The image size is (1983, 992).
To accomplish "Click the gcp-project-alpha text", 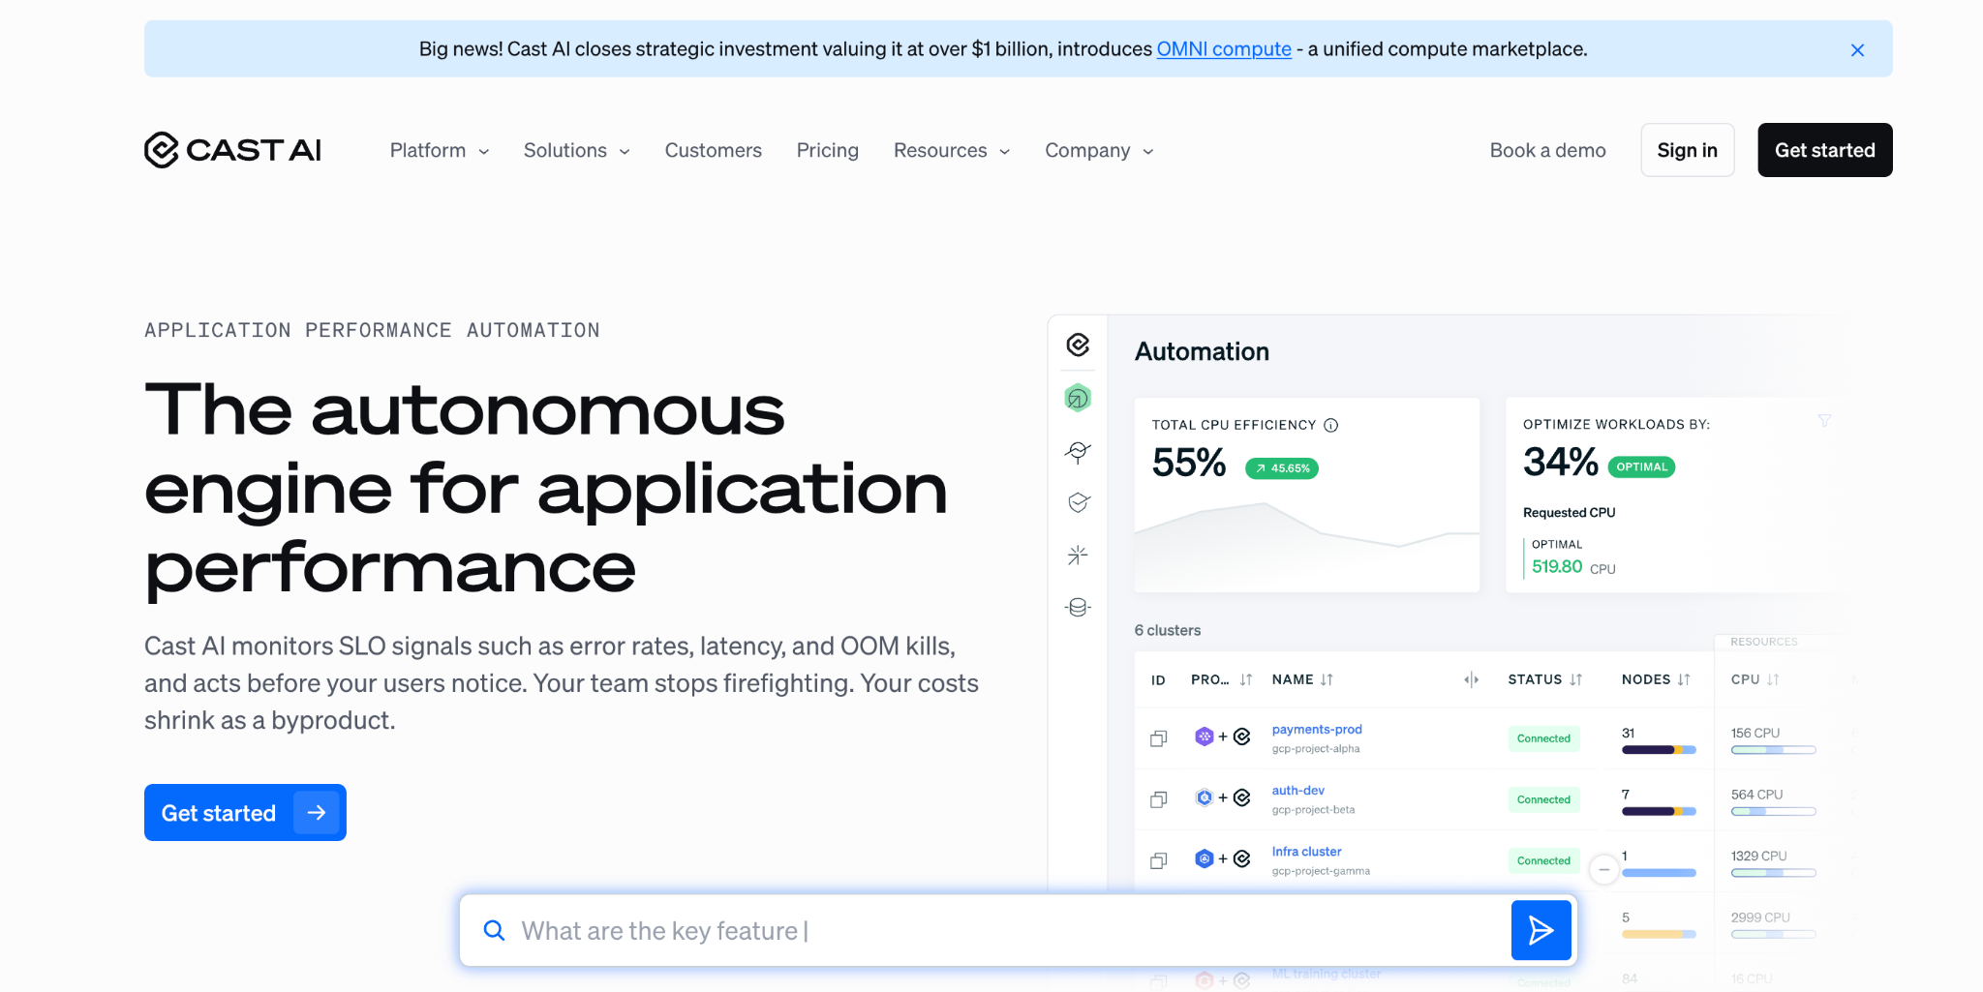I will (1316, 749).
